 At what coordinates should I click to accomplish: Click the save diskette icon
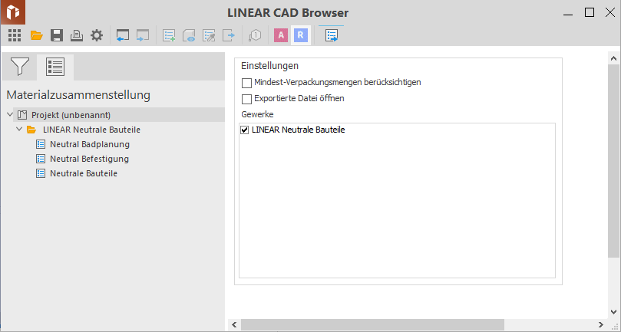click(57, 35)
